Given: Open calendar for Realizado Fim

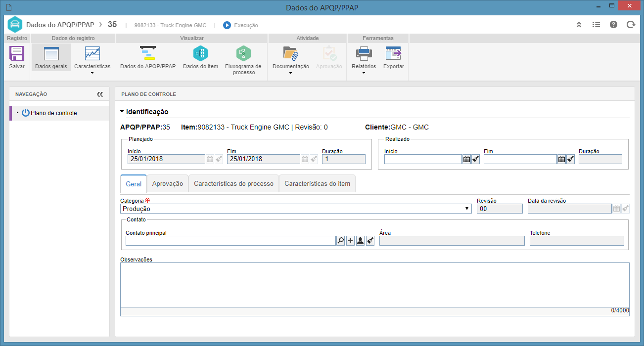Looking at the screenshot, I should click(561, 159).
